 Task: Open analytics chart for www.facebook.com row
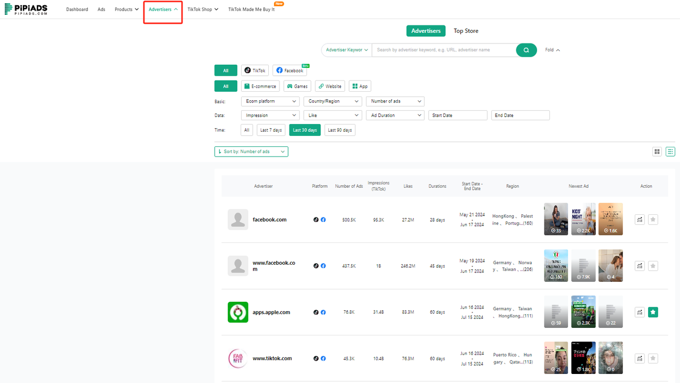click(640, 266)
